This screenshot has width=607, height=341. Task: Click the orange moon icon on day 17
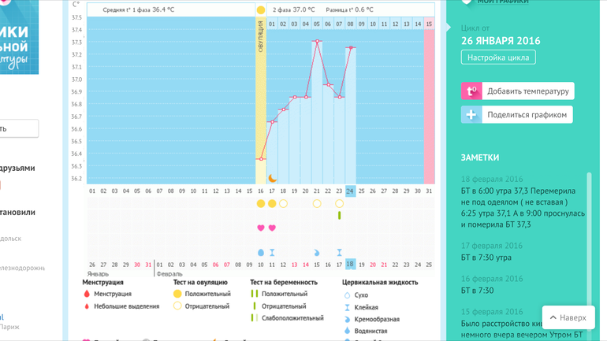273,179
